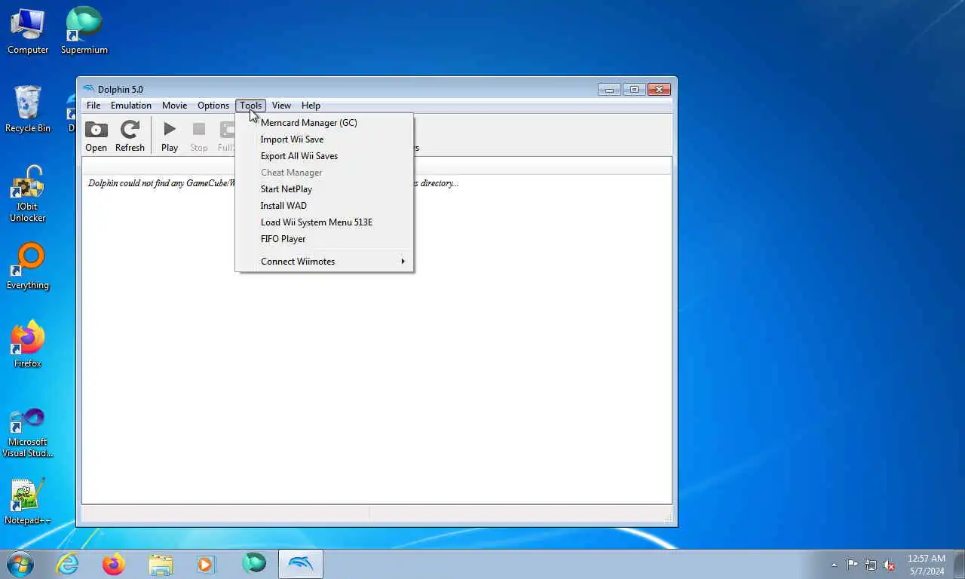Click the Refresh toolbar icon
The height and width of the screenshot is (579, 965).
(x=130, y=136)
